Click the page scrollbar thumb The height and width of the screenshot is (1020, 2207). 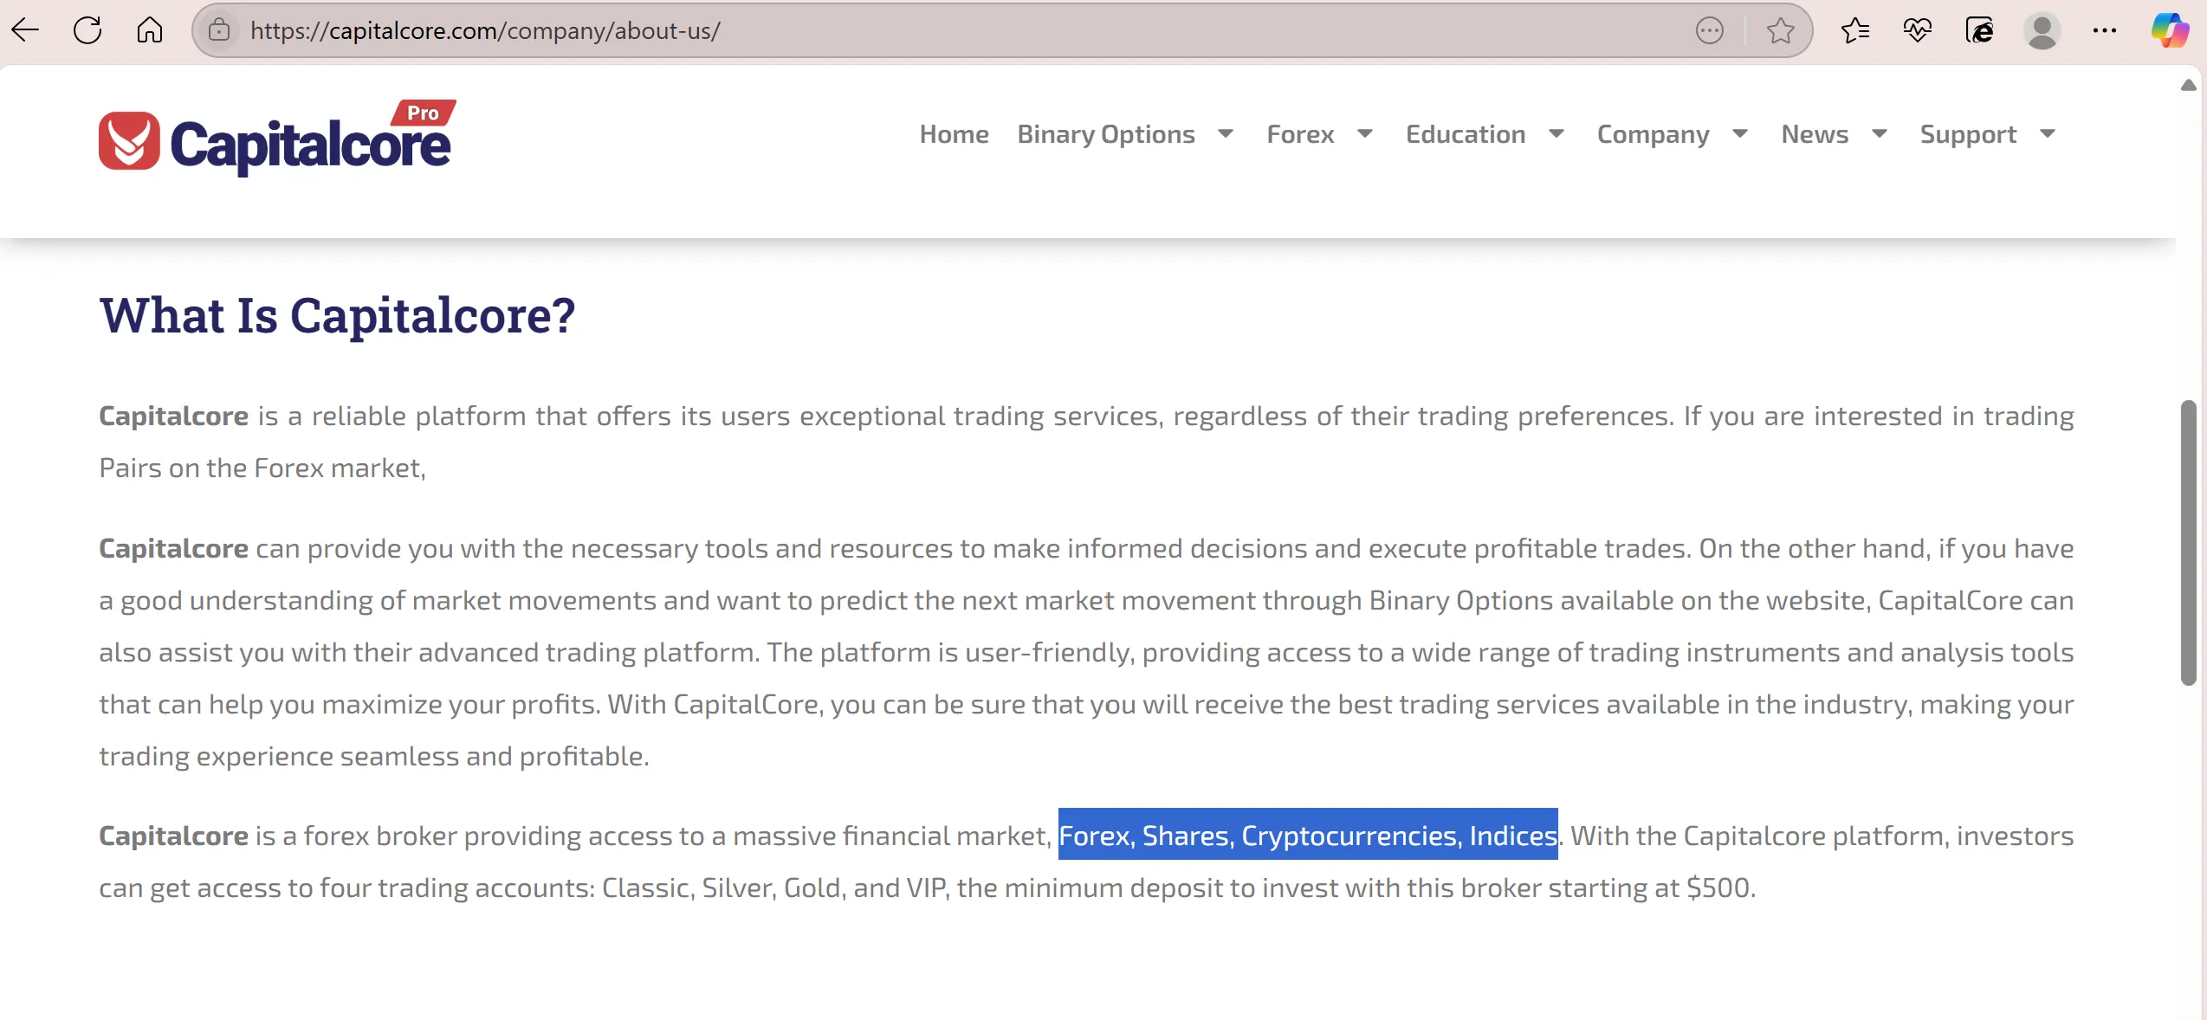pyautogui.click(x=2189, y=543)
